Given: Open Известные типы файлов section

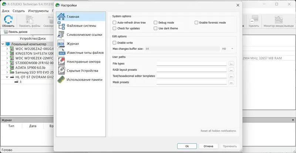Looking at the screenshot, I should pyautogui.click(x=85, y=53).
